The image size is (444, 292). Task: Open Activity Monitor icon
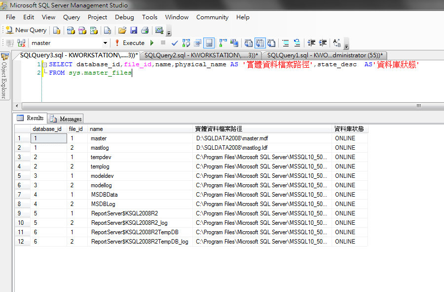pyautogui.click(x=159, y=30)
